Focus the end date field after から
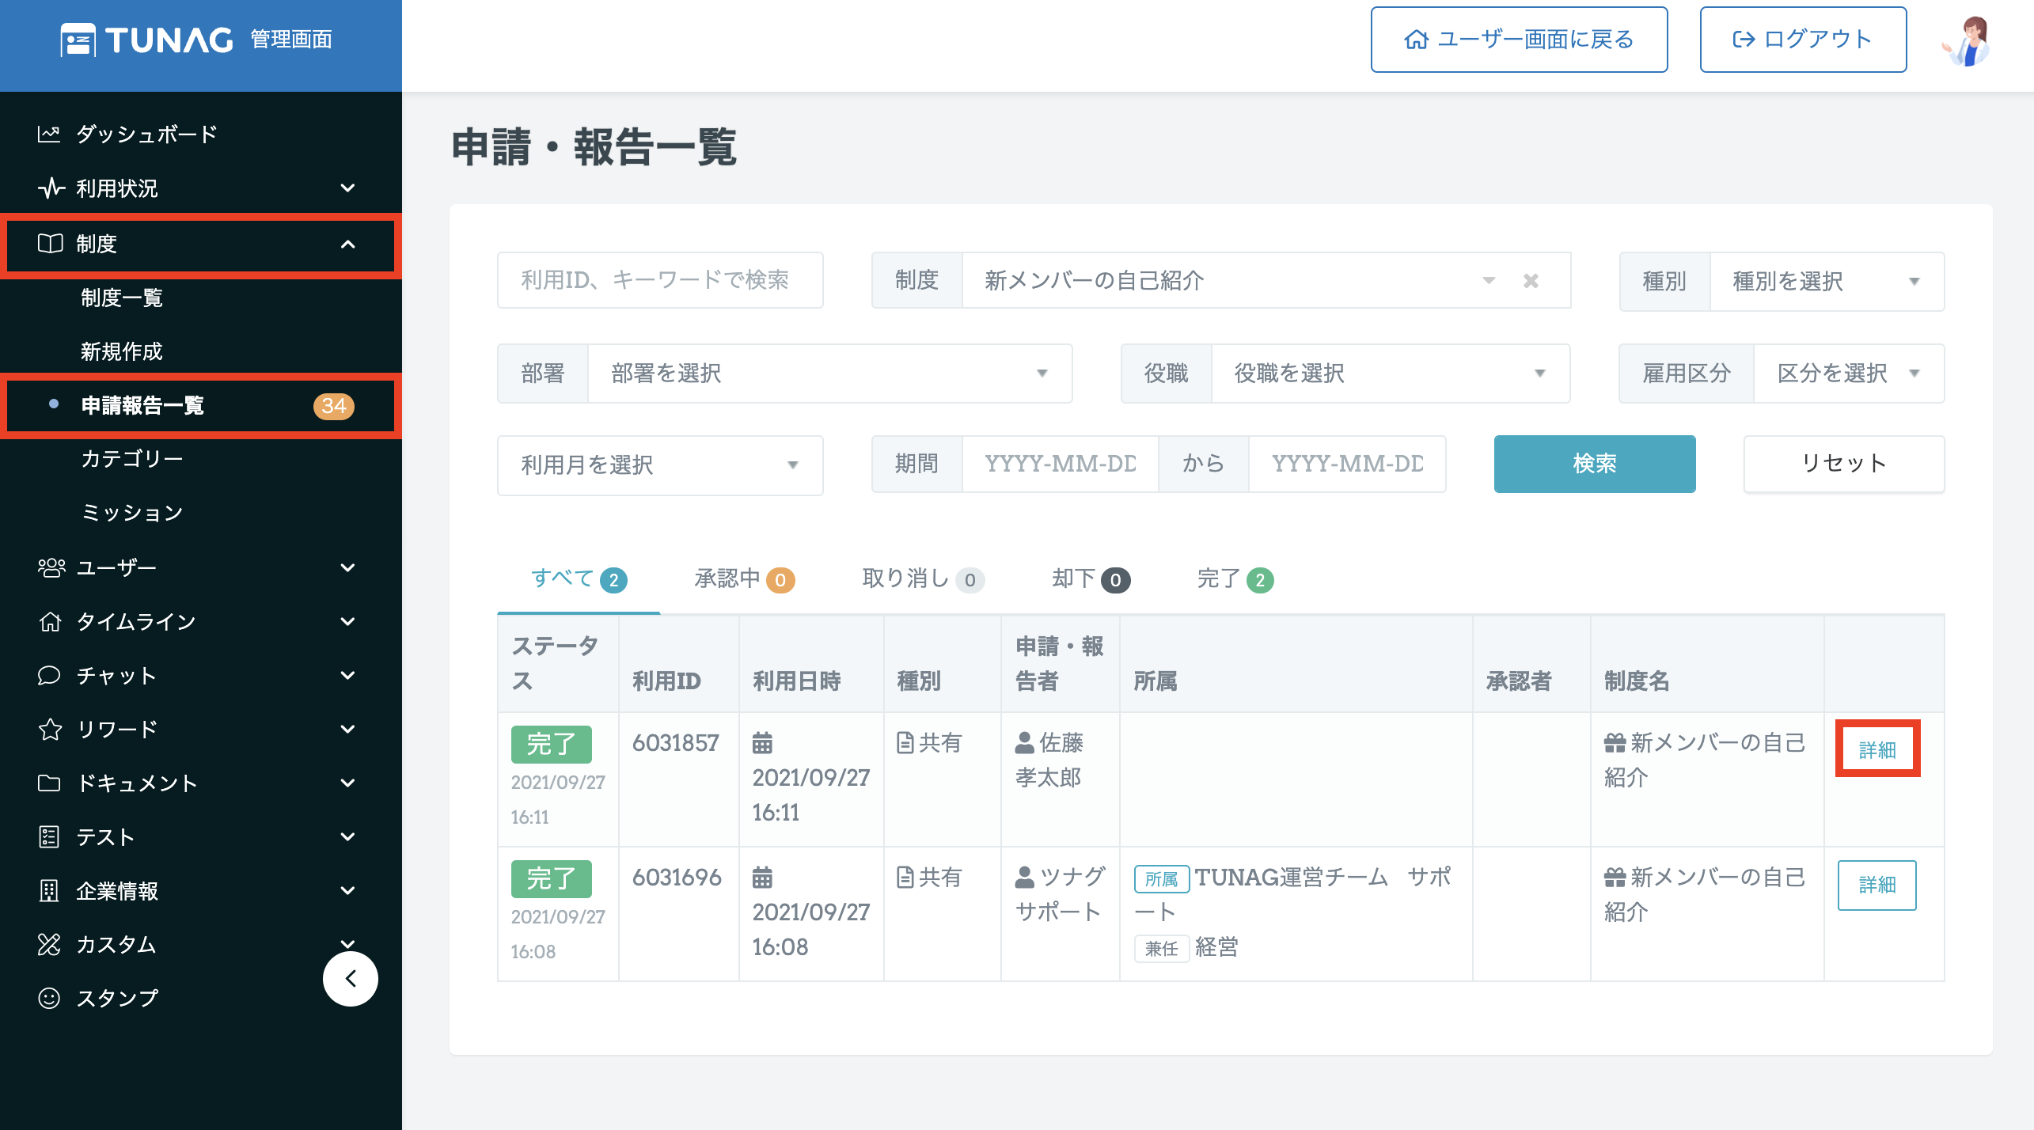2034x1130 pixels. click(x=1347, y=464)
